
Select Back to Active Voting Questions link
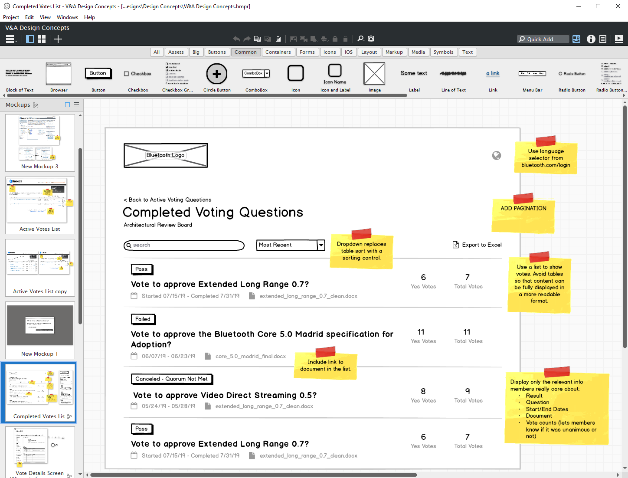167,200
